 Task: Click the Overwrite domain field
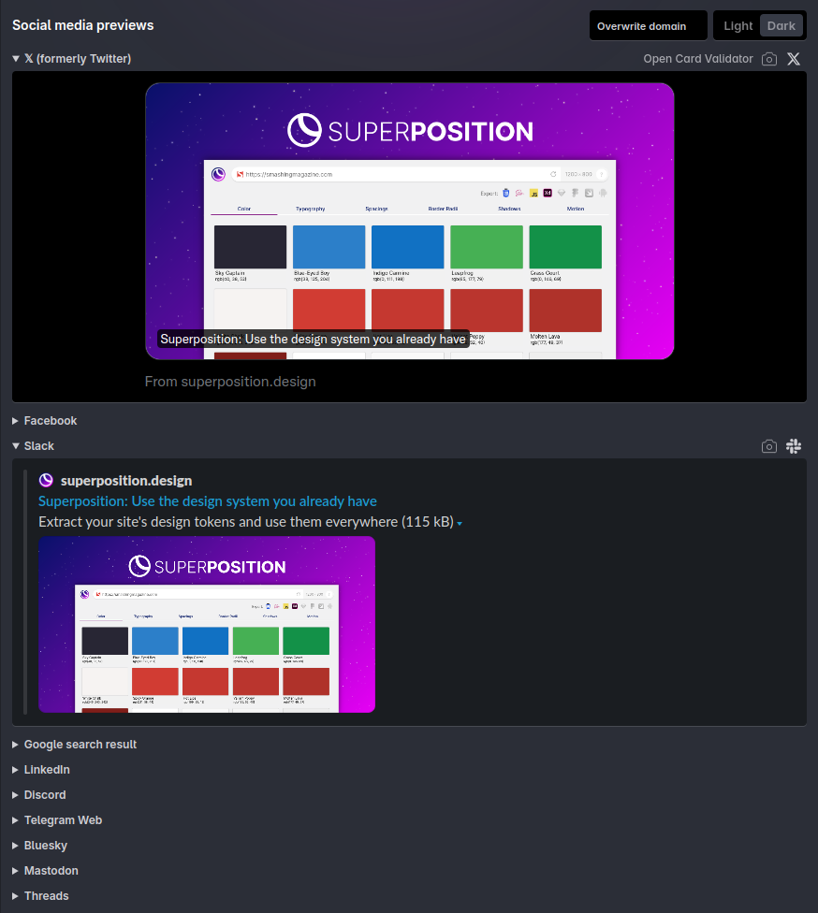(x=649, y=25)
